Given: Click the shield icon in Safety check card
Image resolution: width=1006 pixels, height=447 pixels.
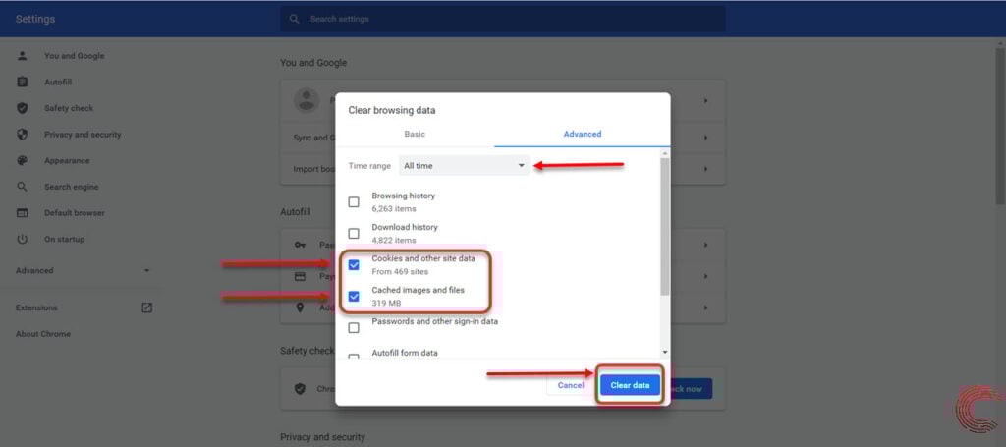Looking at the screenshot, I should click(300, 389).
